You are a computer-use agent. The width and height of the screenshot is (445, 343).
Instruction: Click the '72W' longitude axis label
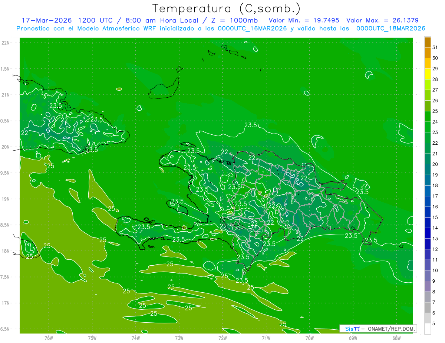pyautogui.click(x=222, y=338)
